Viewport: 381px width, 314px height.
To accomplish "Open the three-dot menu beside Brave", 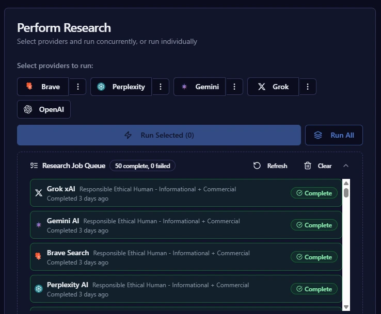I will click(78, 87).
